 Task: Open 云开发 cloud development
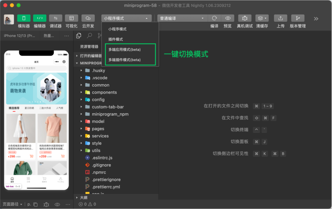pos(88,18)
